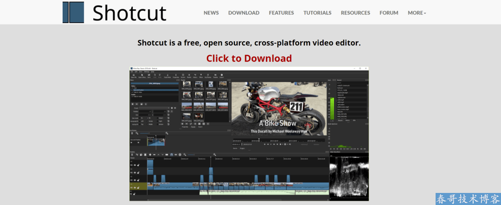Screen dimensions: 501x205
Task: Open the View menu in Shotcut window
Action: click(141, 72)
